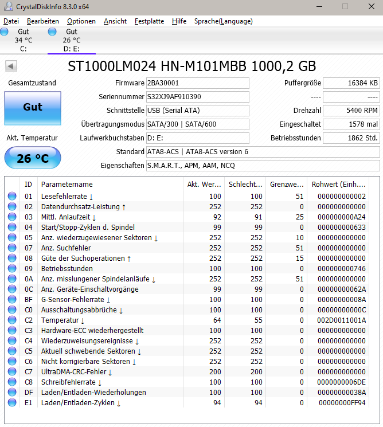Viewport: 383px width, 427px height.
Task: Click status icon for C2 Temperatur row
Action: click(x=12, y=320)
